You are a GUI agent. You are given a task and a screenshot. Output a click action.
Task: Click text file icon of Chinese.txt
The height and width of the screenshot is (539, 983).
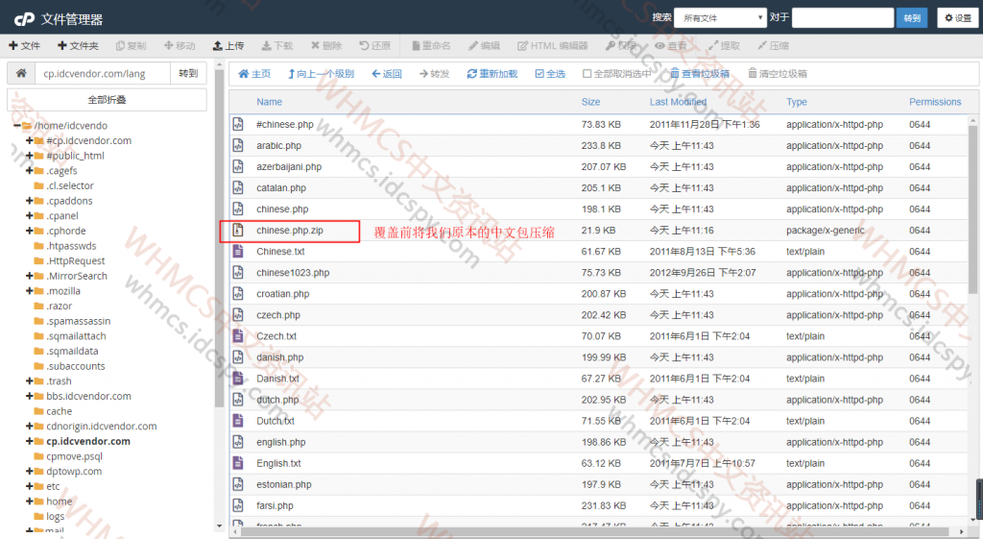[238, 252]
